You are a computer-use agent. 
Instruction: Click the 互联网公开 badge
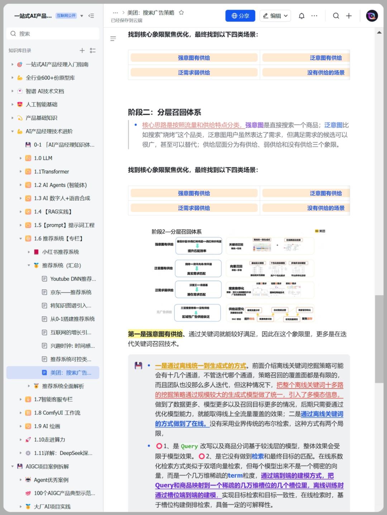point(66,16)
